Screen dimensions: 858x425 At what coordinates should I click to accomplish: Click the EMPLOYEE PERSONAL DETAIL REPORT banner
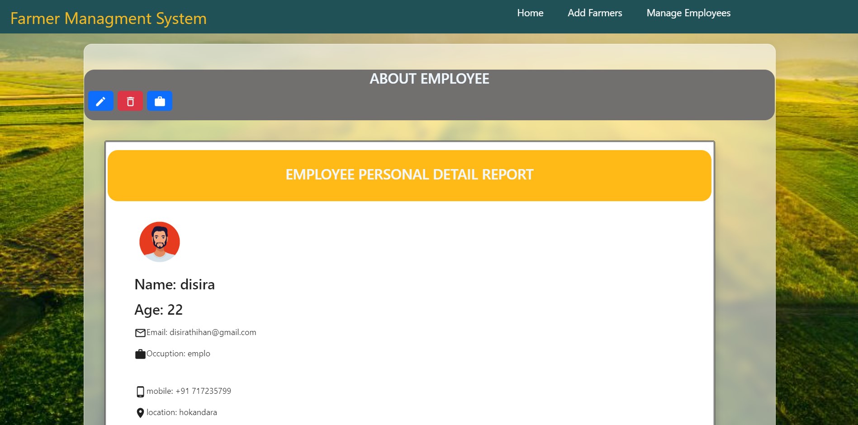[409, 175]
